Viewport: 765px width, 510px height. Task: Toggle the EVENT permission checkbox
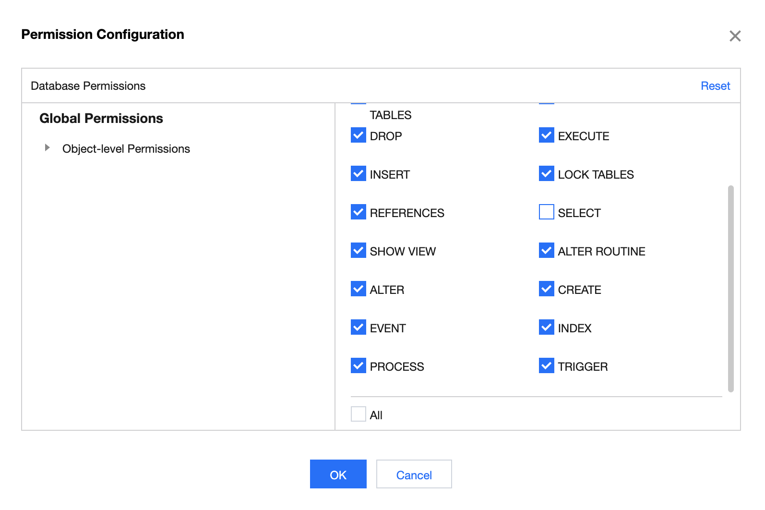359,328
